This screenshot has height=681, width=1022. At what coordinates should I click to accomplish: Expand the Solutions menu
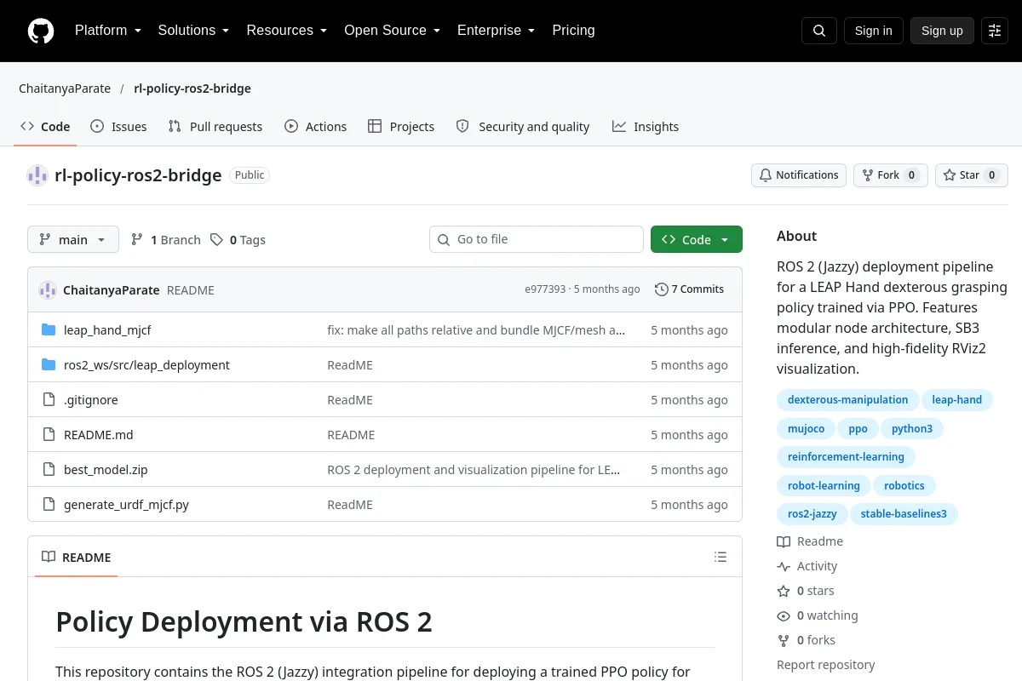coord(194,31)
